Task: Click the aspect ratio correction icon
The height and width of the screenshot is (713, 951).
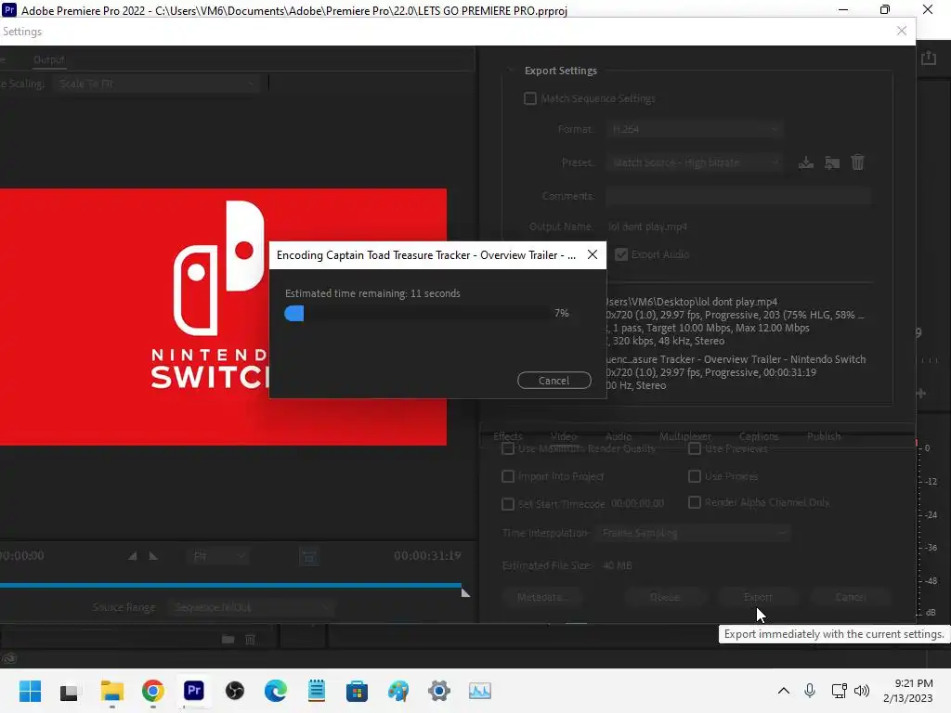Action: point(308,556)
